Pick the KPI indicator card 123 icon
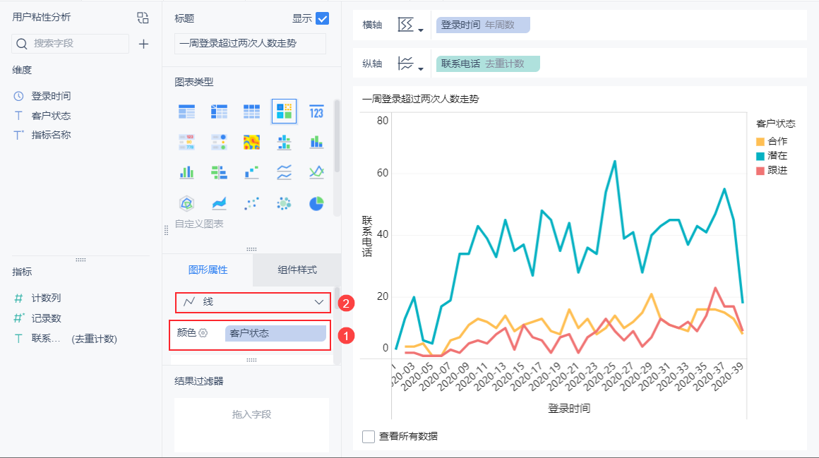The image size is (819, 458). click(x=316, y=112)
